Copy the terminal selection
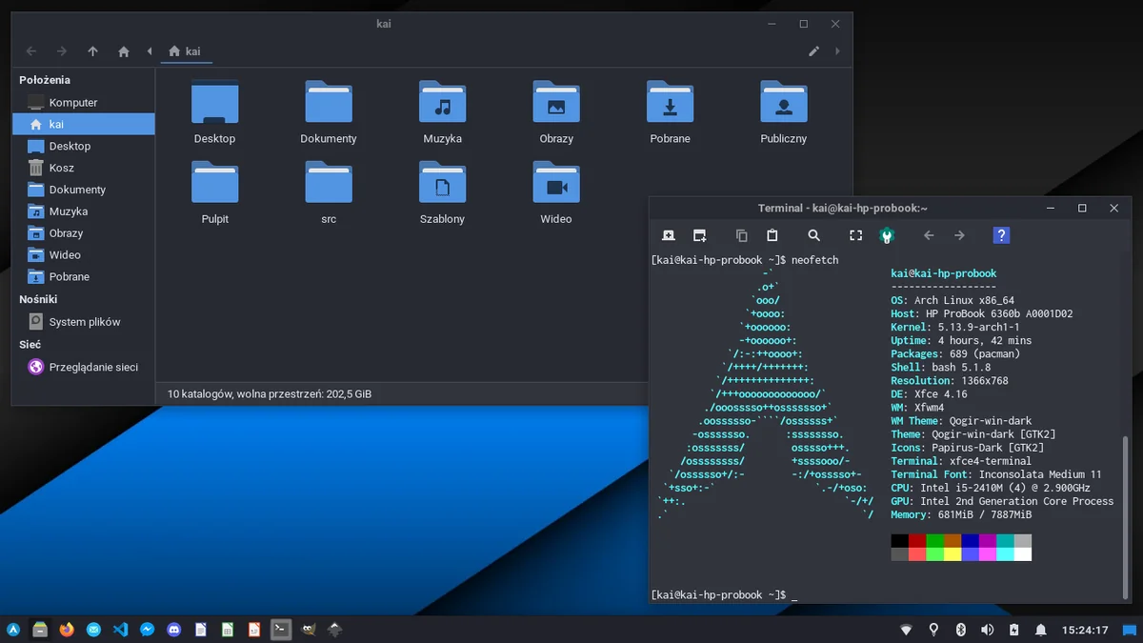The image size is (1143, 643). click(x=740, y=234)
